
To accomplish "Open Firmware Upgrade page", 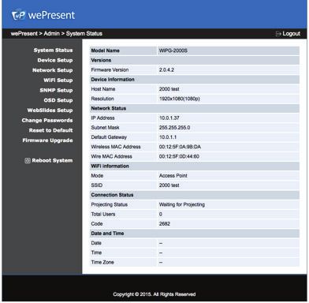I will click(47, 140).
